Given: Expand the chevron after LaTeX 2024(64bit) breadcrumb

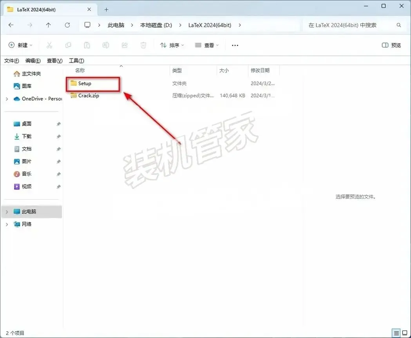Looking at the screenshot, I should click(x=239, y=25).
